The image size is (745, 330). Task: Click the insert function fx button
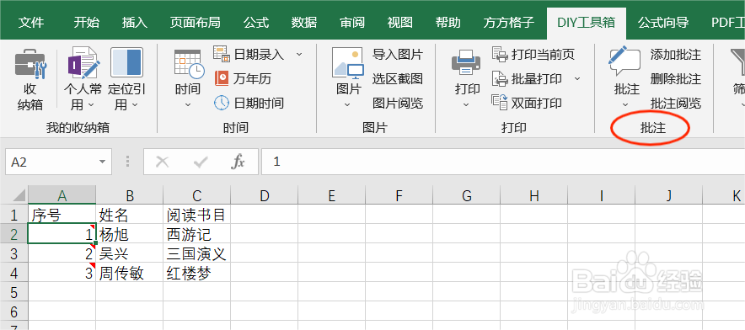click(x=238, y=162)
